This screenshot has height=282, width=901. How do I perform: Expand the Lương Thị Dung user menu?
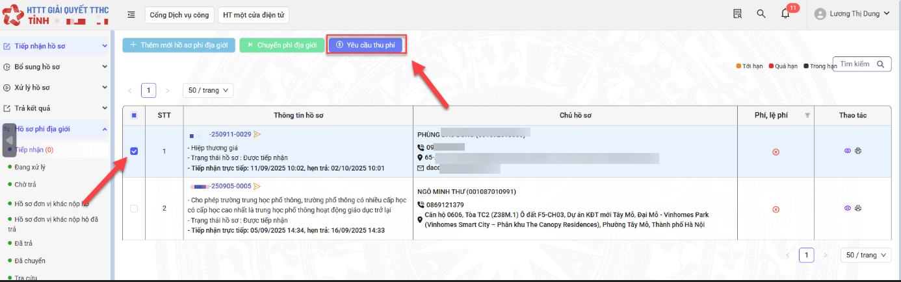[853, 14]
